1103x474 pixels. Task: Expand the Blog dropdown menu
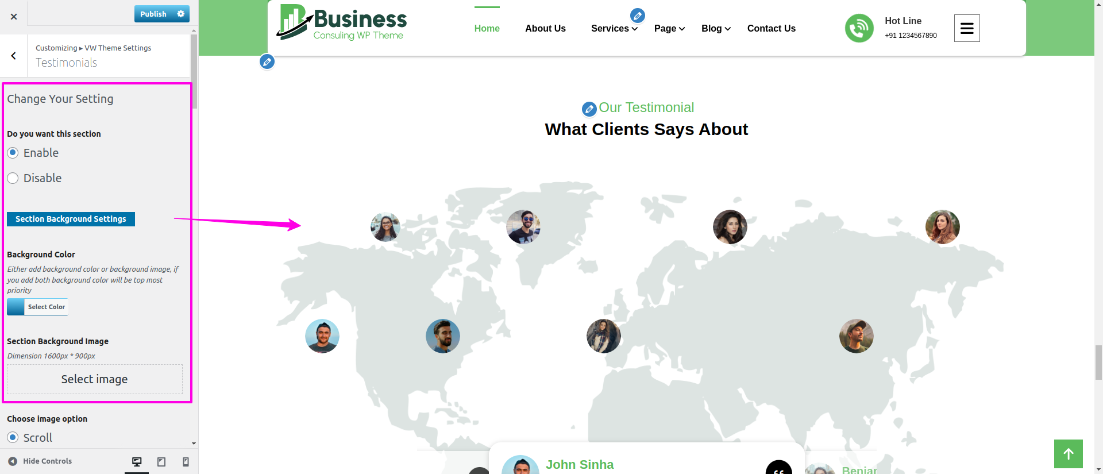[x=716, y=29]
